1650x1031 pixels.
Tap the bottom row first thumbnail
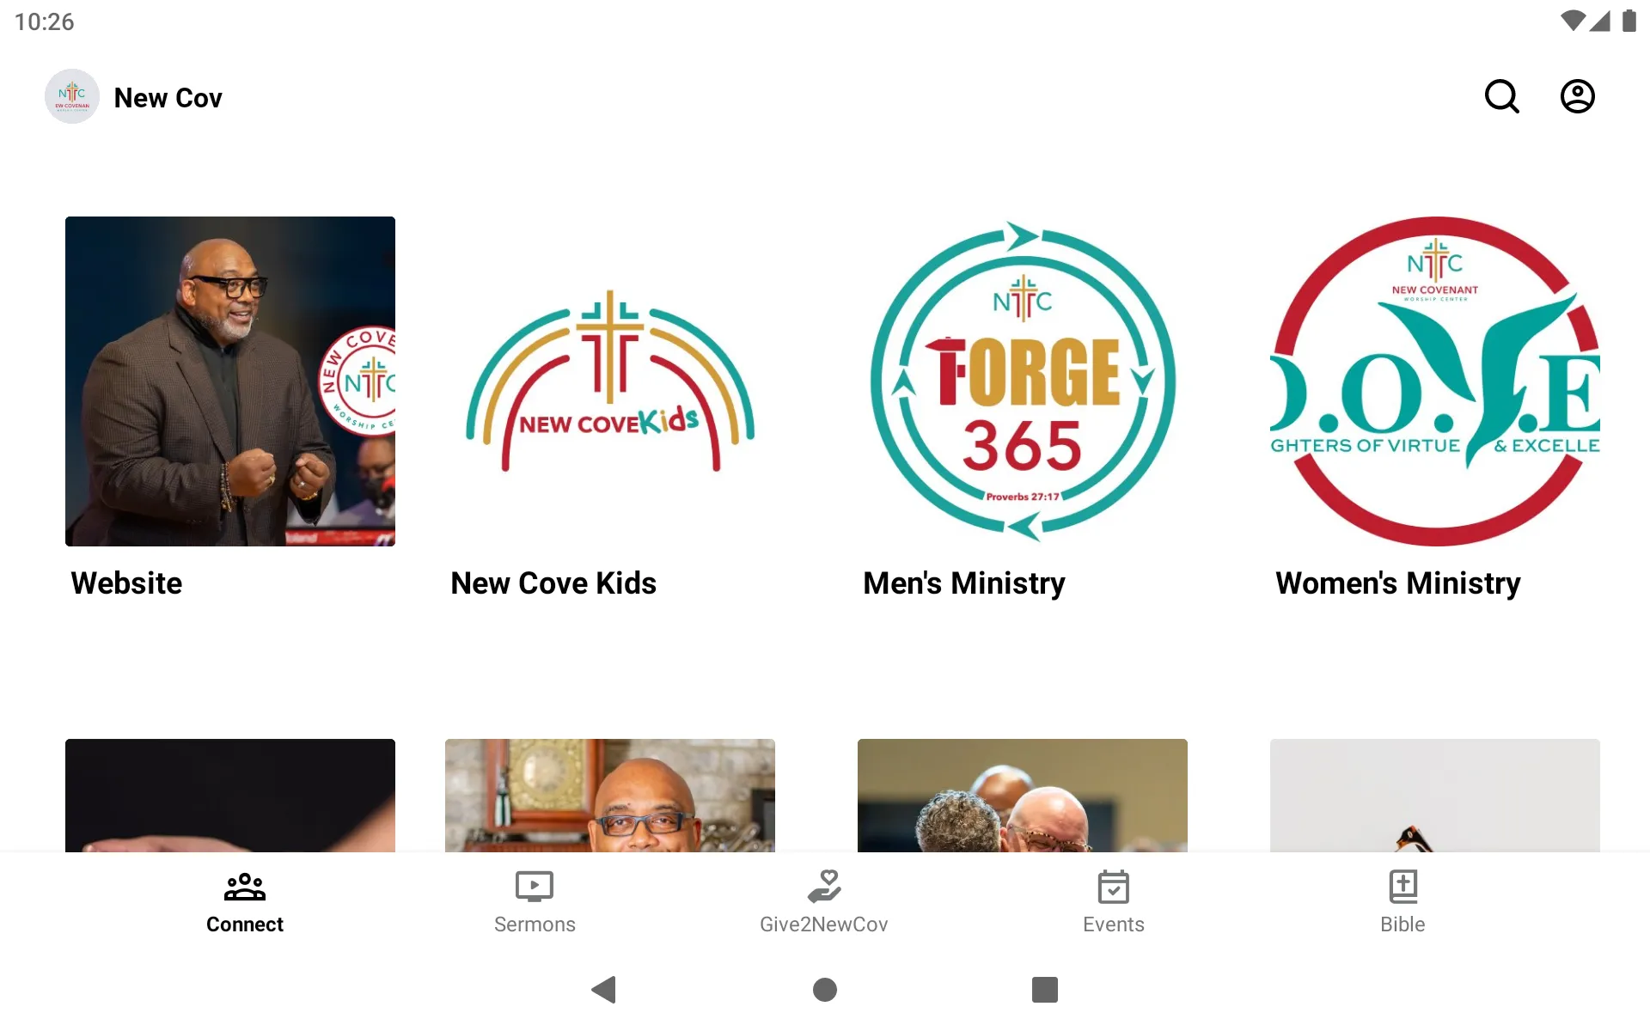coord(230,795)
